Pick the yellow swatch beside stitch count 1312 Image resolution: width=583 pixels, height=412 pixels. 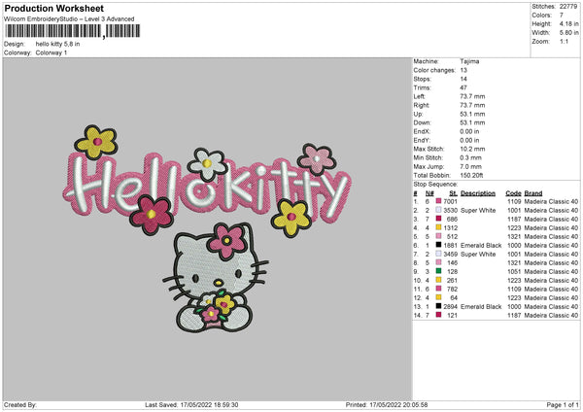pos(438,227)
